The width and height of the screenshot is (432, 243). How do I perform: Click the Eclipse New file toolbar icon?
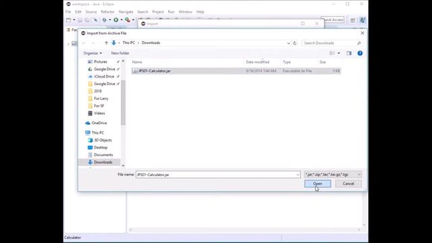click(69, 20)
